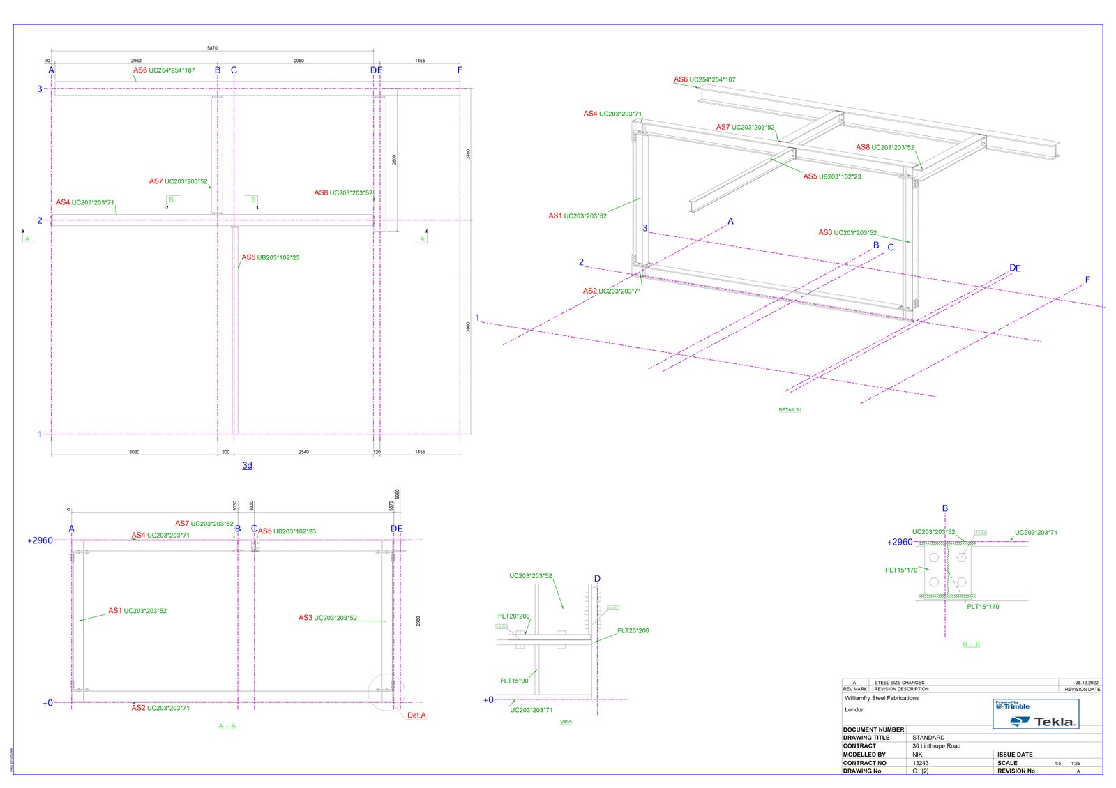Click the red Det.A callout label

416,715
